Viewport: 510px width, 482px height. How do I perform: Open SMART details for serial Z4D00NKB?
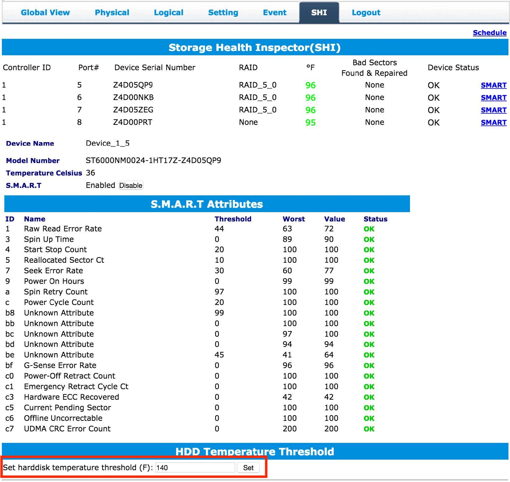pos(494,98)
